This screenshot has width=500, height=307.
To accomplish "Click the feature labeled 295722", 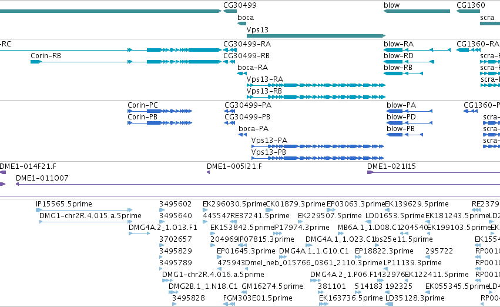I will (x=439, y=251).
